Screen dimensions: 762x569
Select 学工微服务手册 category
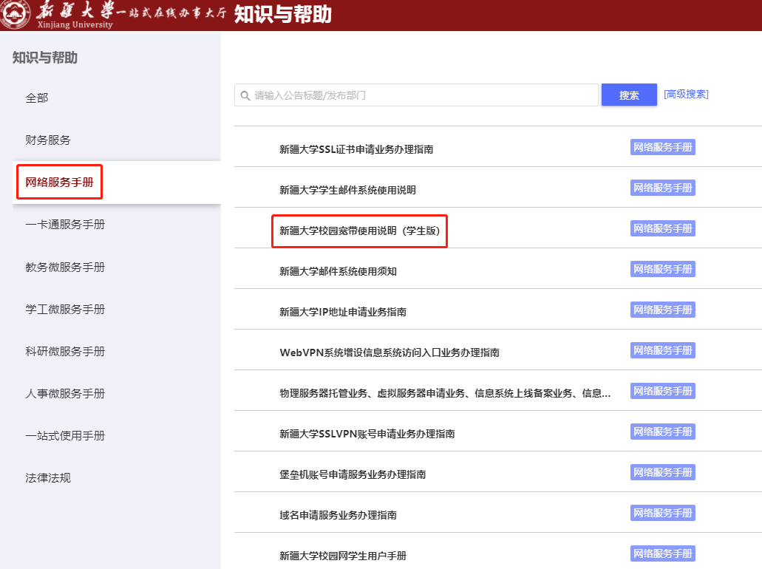point(65,310)
